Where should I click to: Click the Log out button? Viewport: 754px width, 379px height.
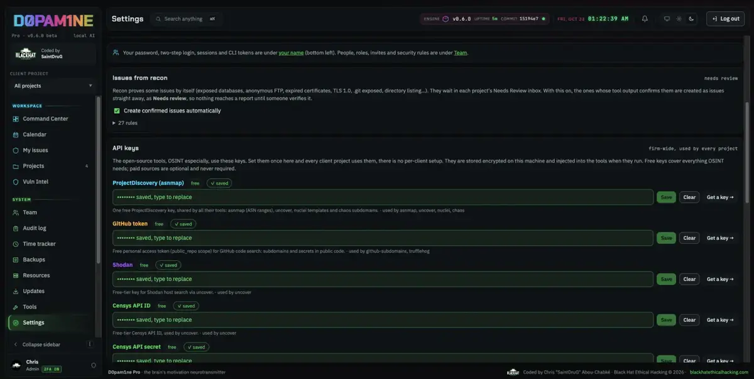725,19
